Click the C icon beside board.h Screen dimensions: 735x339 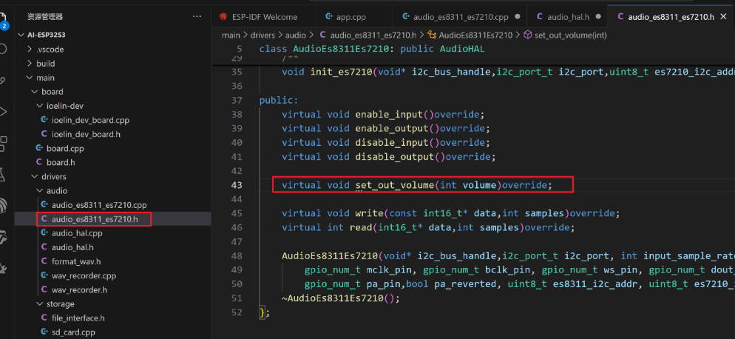(39, 162)
